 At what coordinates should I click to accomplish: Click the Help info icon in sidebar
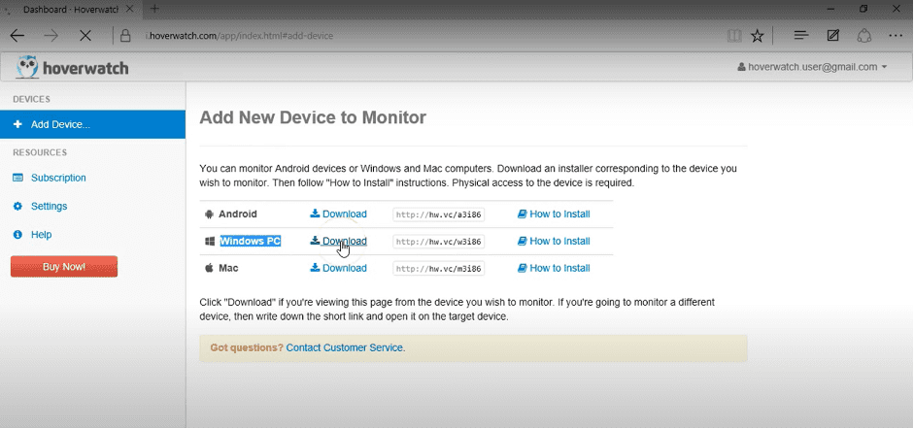click(x=18, y=235)
